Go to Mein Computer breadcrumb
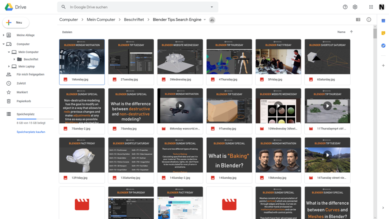The image size is (389, 219). click(101, 20)
